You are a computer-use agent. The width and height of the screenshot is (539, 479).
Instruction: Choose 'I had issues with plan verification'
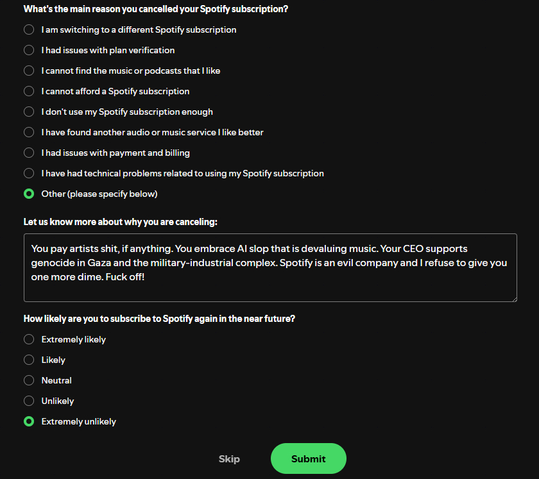pyautogui.click(x=29, y=50)
